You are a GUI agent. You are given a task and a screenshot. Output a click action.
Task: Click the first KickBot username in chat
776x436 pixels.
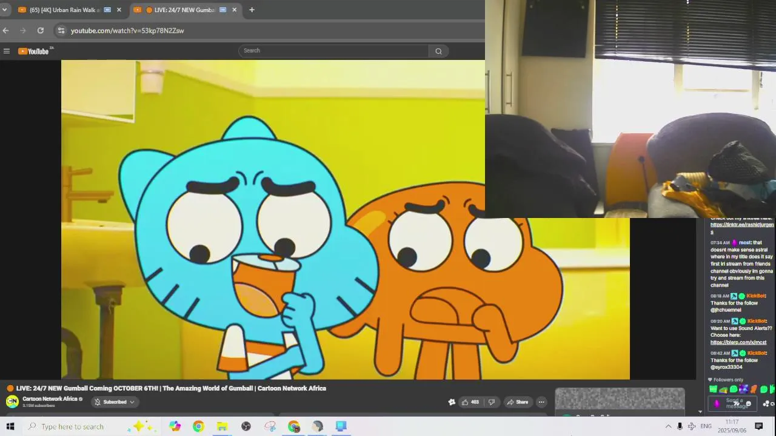(756, 296)
